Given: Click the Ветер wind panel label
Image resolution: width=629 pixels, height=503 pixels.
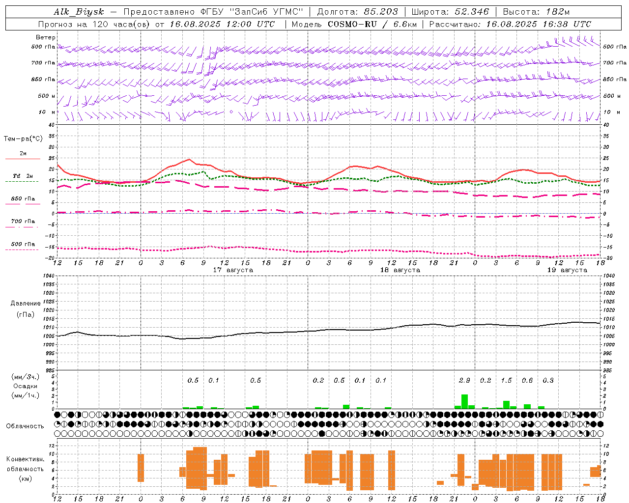Looking at the screenshot, I should (x=46, y=37).
